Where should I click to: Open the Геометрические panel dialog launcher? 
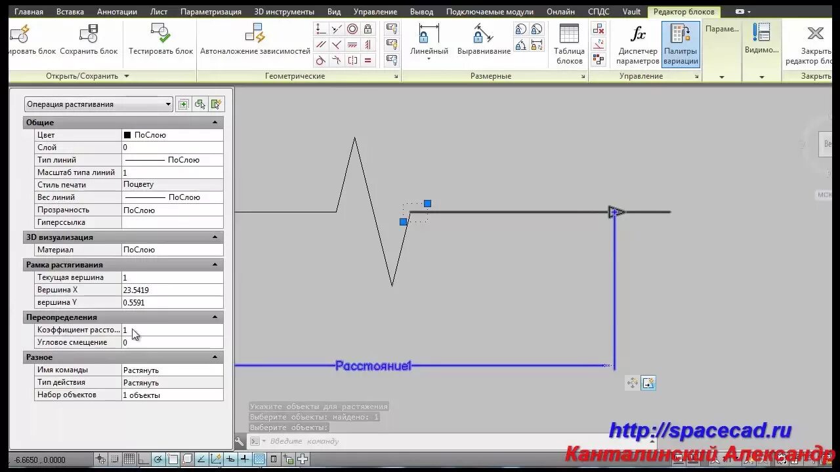tap(396, 77)
